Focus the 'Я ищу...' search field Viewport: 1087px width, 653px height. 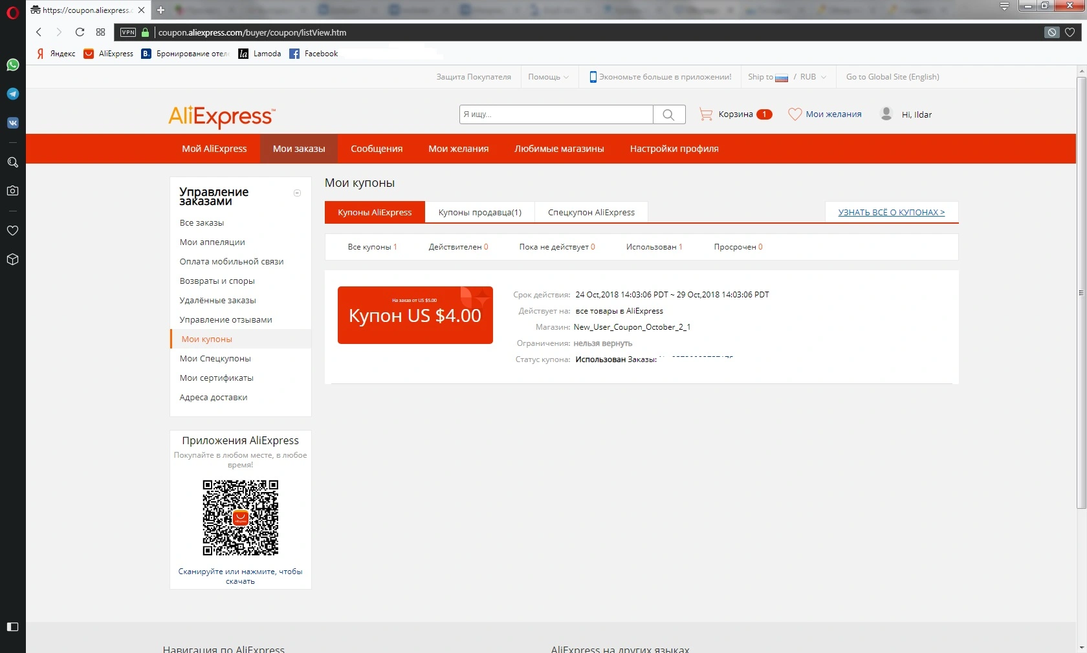(556, 114)
